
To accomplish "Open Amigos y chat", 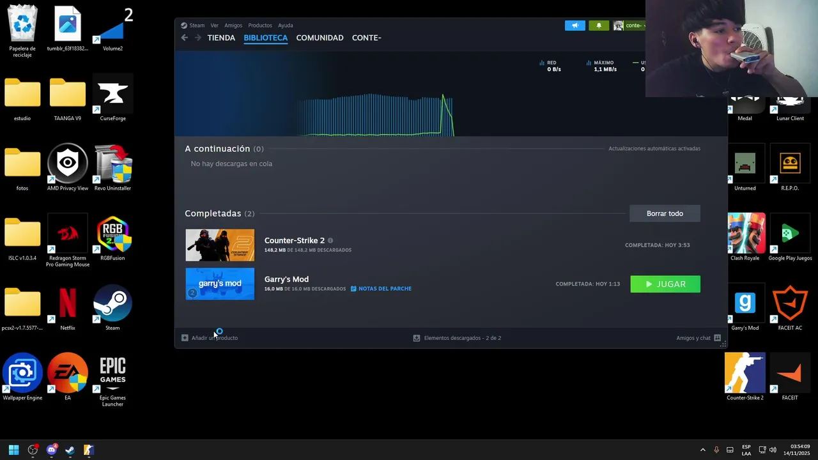I will [698, 338].
